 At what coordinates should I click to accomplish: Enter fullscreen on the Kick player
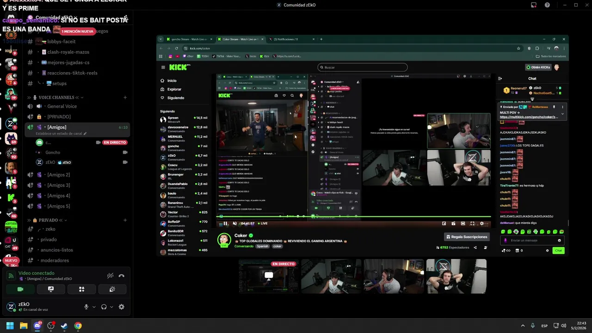472,223
